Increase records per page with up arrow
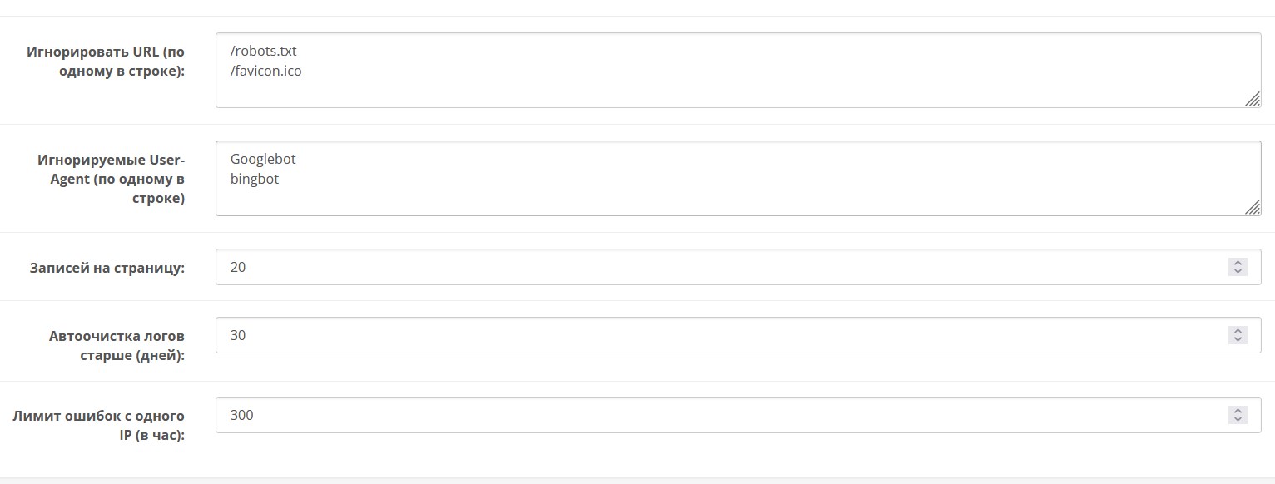 coord(1238,263)
